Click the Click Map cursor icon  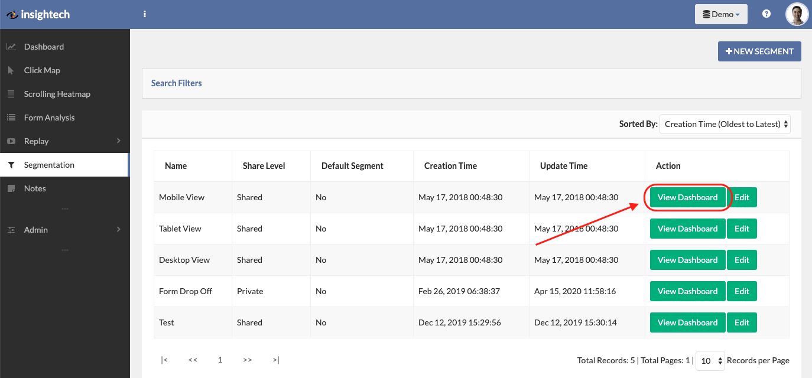[11, 70]
